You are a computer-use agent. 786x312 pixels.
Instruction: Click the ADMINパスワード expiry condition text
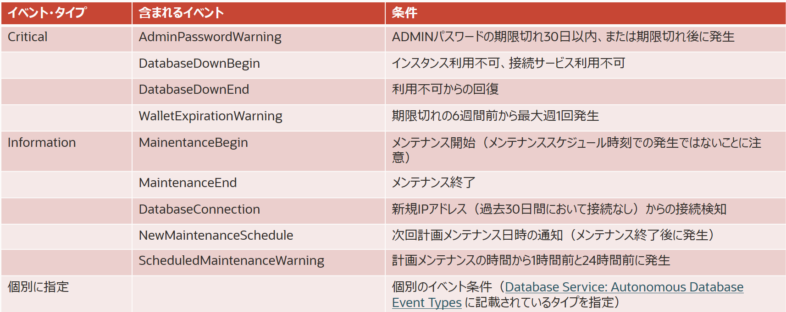click(x=563, y=37)
